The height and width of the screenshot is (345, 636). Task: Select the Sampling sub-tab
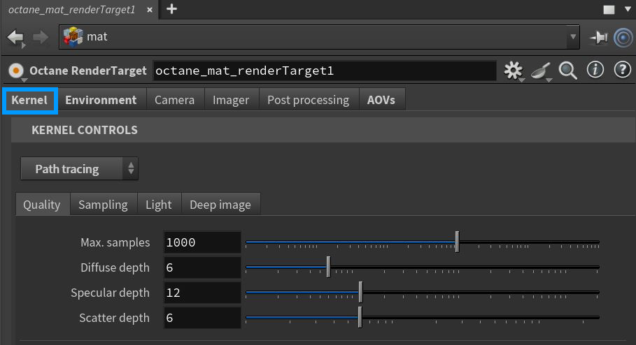tap(103, 205)
